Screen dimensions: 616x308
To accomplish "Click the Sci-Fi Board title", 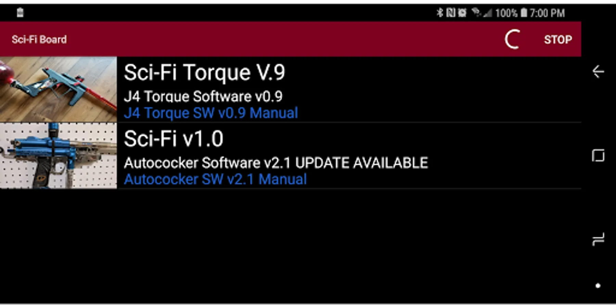I will [x=39, y=40].
